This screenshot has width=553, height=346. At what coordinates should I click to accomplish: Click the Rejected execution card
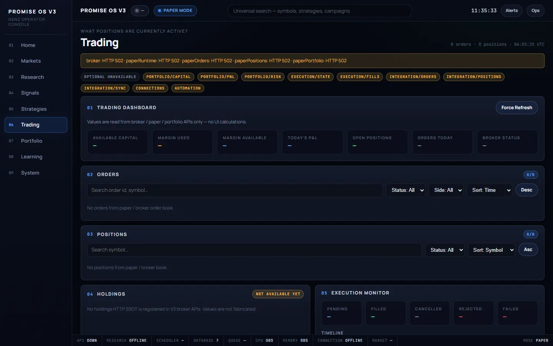point(474,313)
